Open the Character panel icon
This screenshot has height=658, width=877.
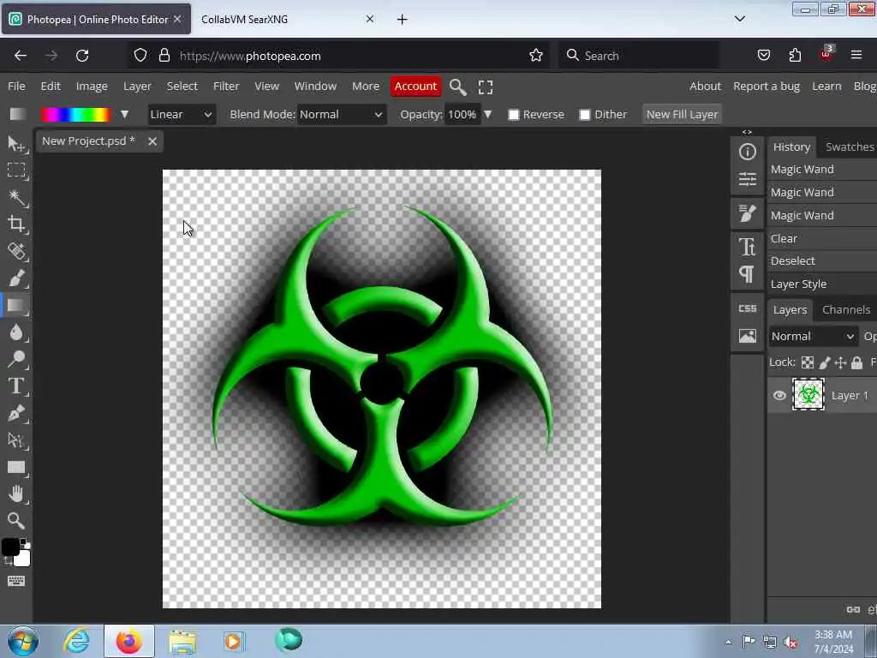tap(747, 247)
